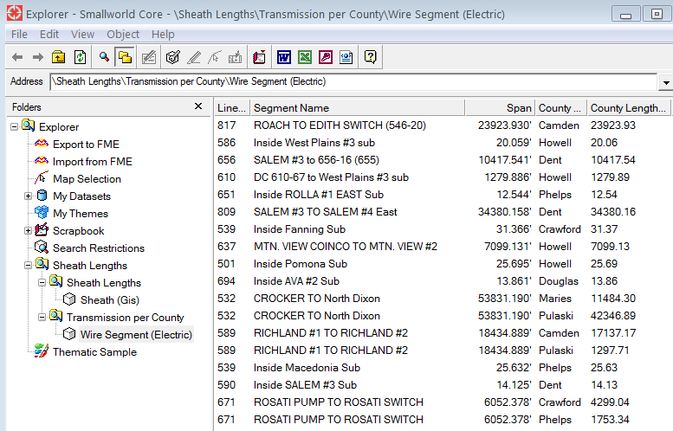Click the Forward arrow toolbar button
This screenshot has width=673, height=431.
coord(38,57)
